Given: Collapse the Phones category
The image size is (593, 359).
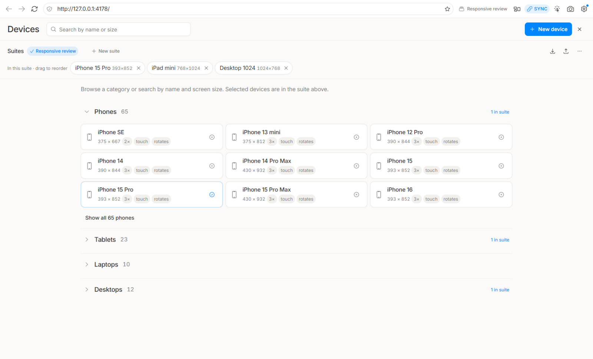Looking at the screenshot, I should click(87, 112).
